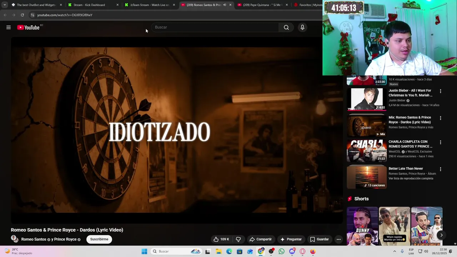Open OBS Studio from the taskbar
457x257 pixels.
click(271, 251)
